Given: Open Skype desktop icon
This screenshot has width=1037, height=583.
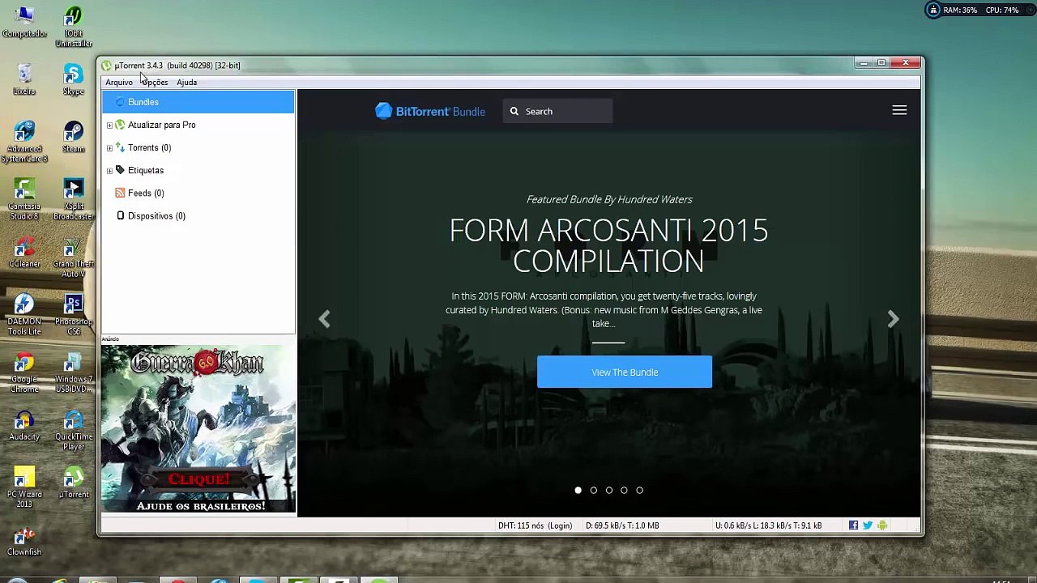Looking at the screenshot, I should point(73,79).
